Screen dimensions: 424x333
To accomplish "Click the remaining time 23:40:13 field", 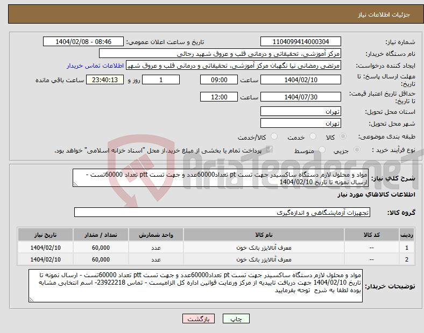I will [x=105, y=79].
